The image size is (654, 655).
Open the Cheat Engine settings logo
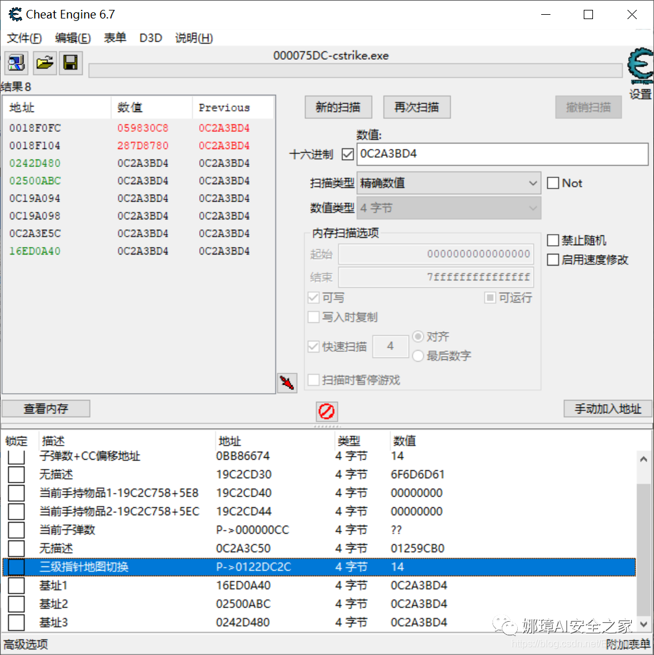pyautogui.click(x=640, y=67)
